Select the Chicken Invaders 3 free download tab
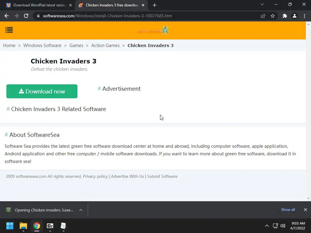This screenshot has width=311, height=233. click(112, 5)
